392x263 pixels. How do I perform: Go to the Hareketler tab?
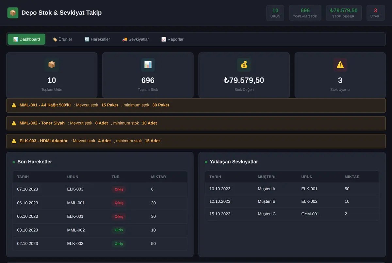tap(97, 39)
